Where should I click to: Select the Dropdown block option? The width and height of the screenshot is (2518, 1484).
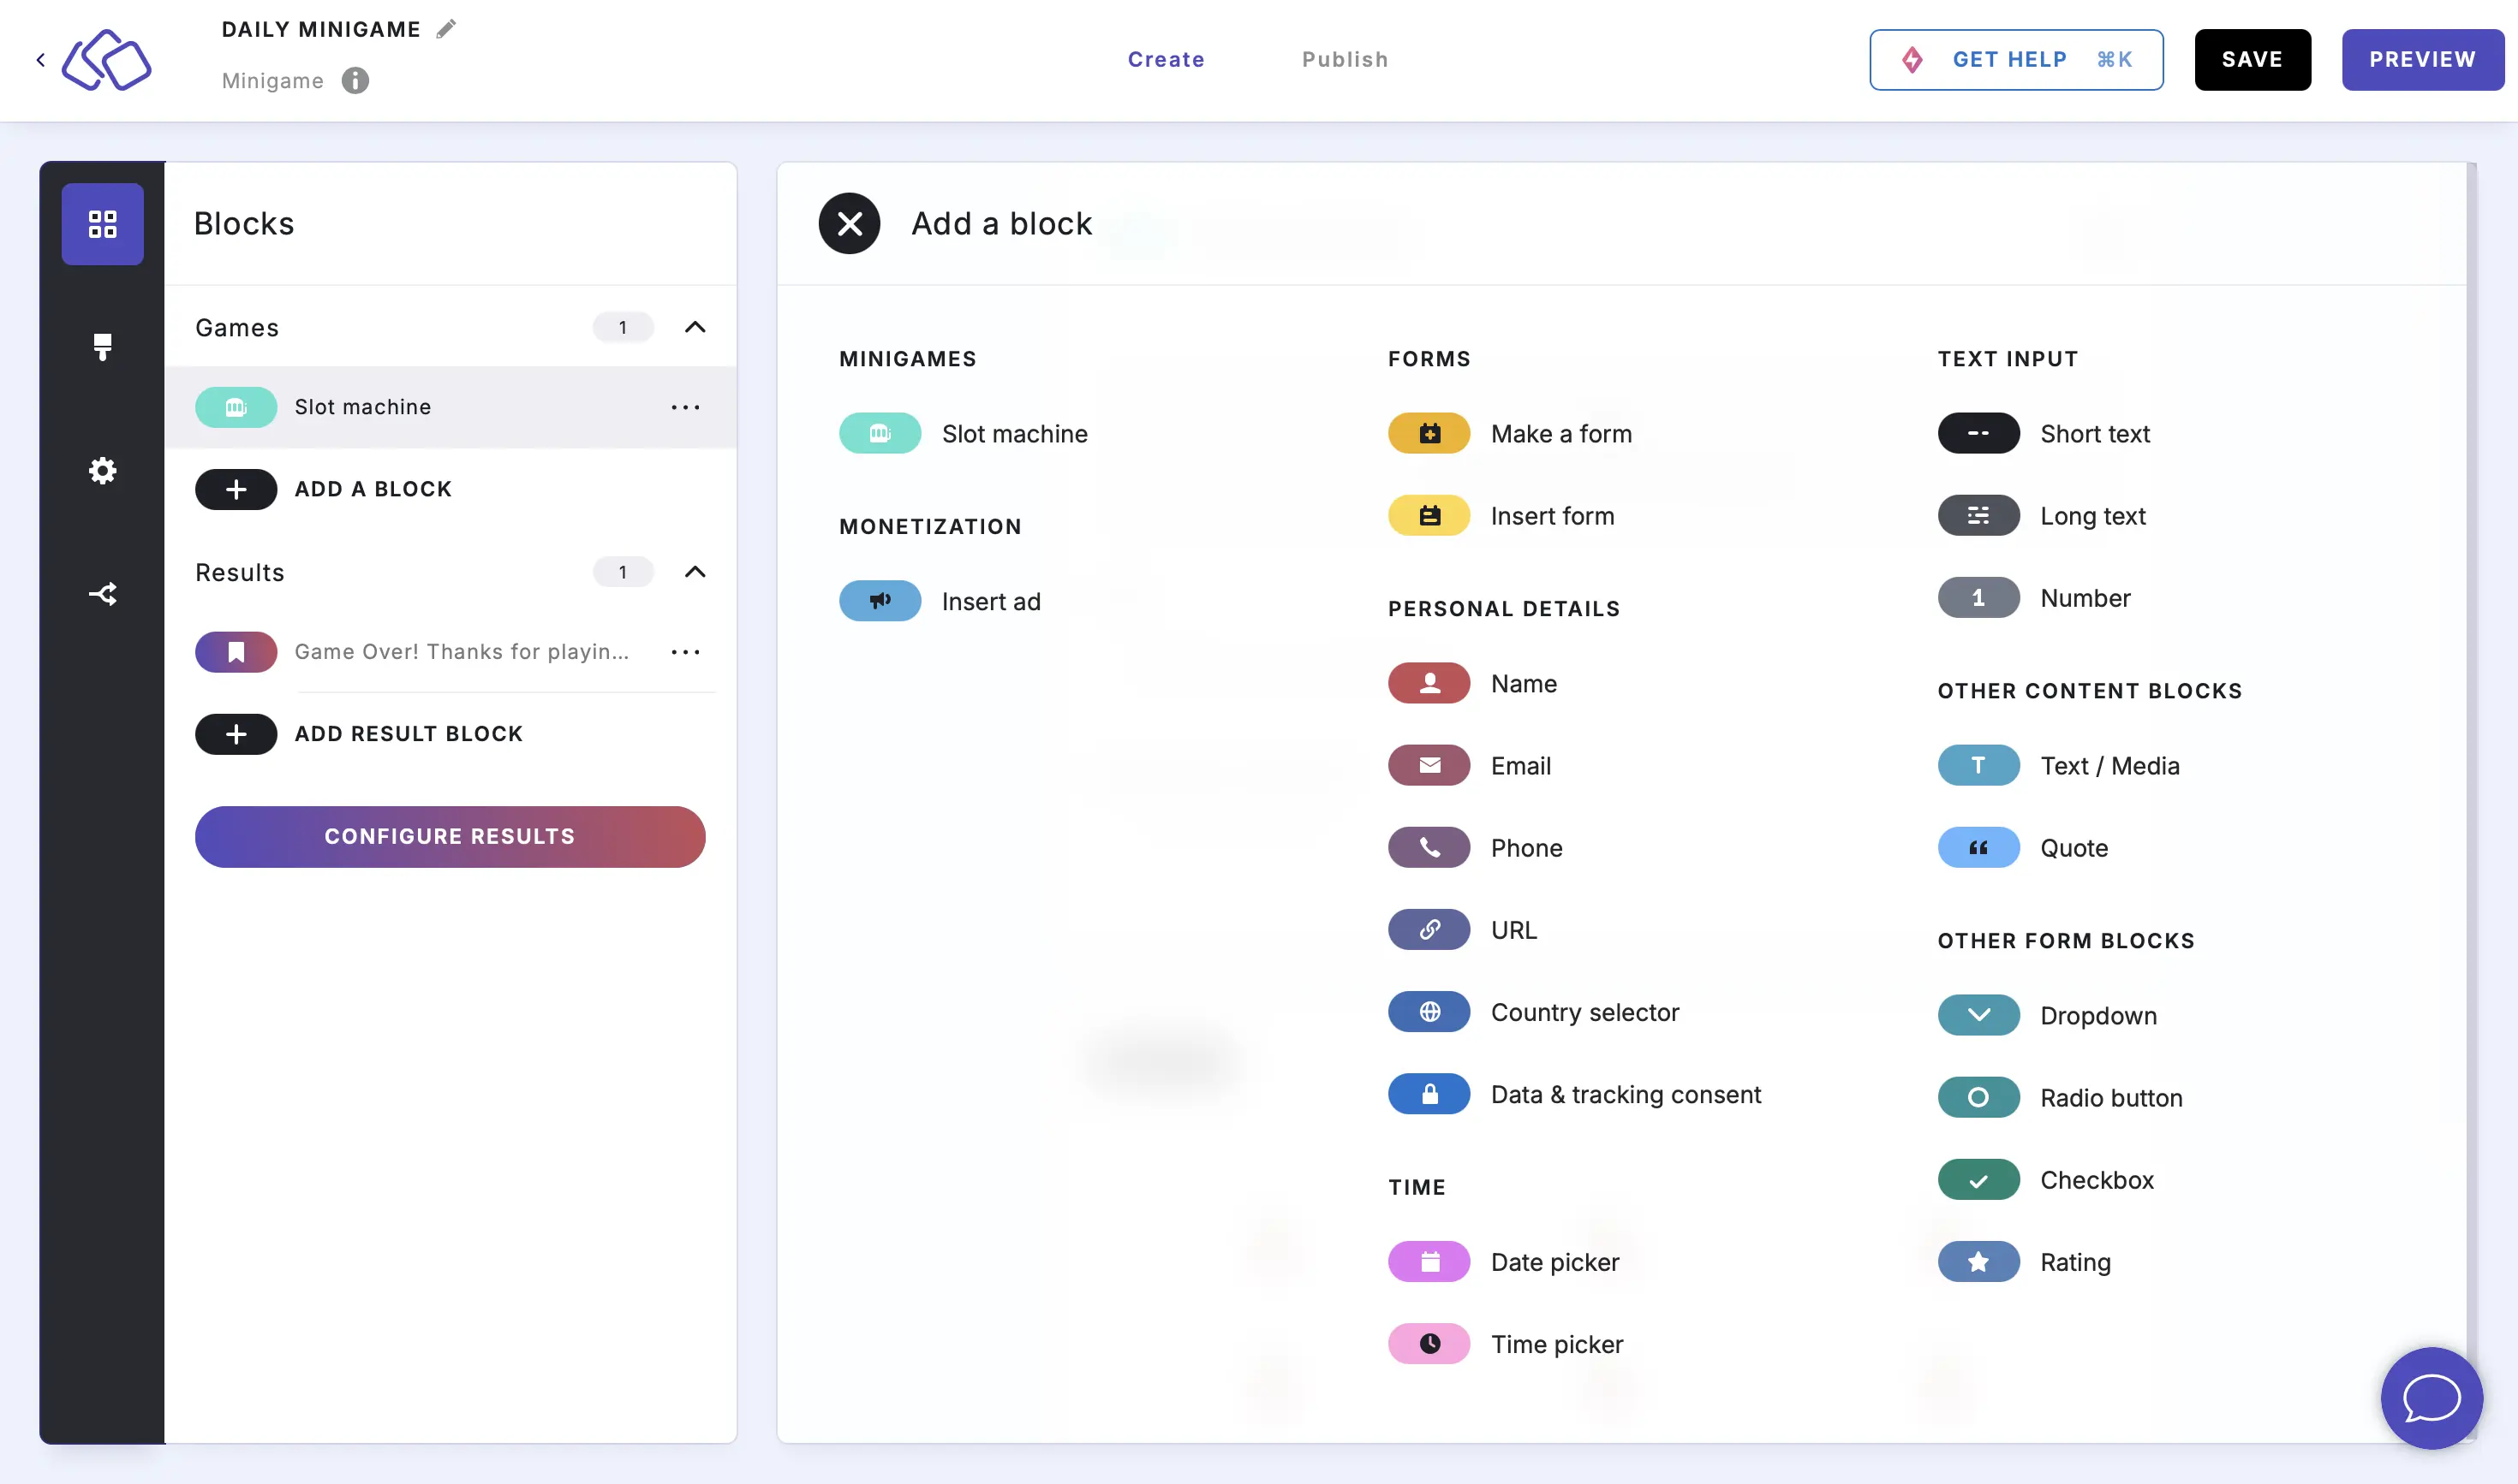[2099, 1016]
